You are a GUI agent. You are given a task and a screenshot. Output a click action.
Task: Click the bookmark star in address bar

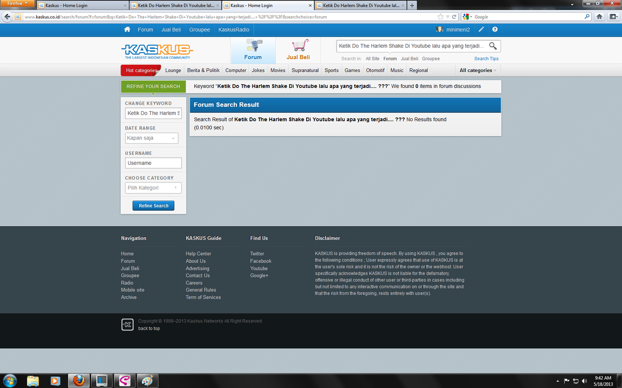click(x=440, y=16)
